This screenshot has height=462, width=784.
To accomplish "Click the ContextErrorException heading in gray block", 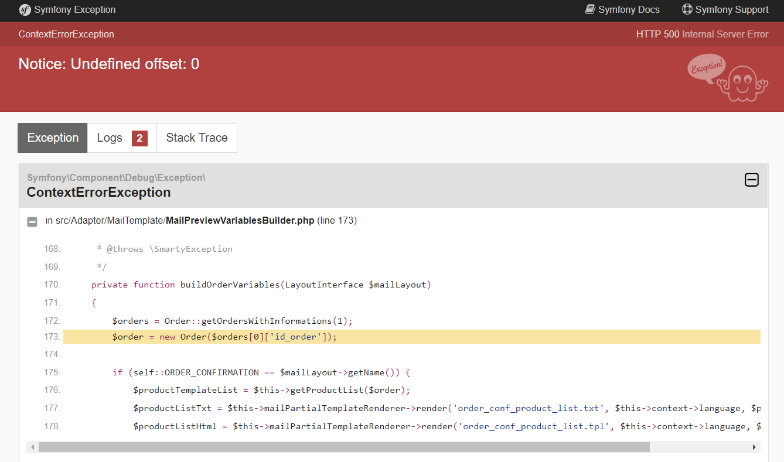I will pos(98,193).
